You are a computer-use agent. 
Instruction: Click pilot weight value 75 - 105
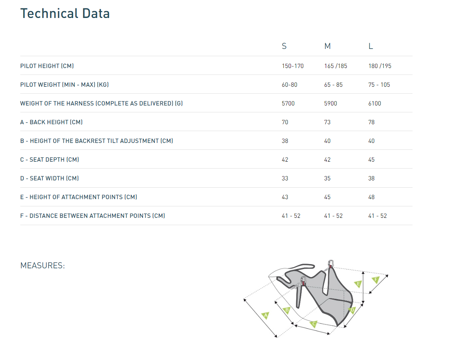pos(379,84)
